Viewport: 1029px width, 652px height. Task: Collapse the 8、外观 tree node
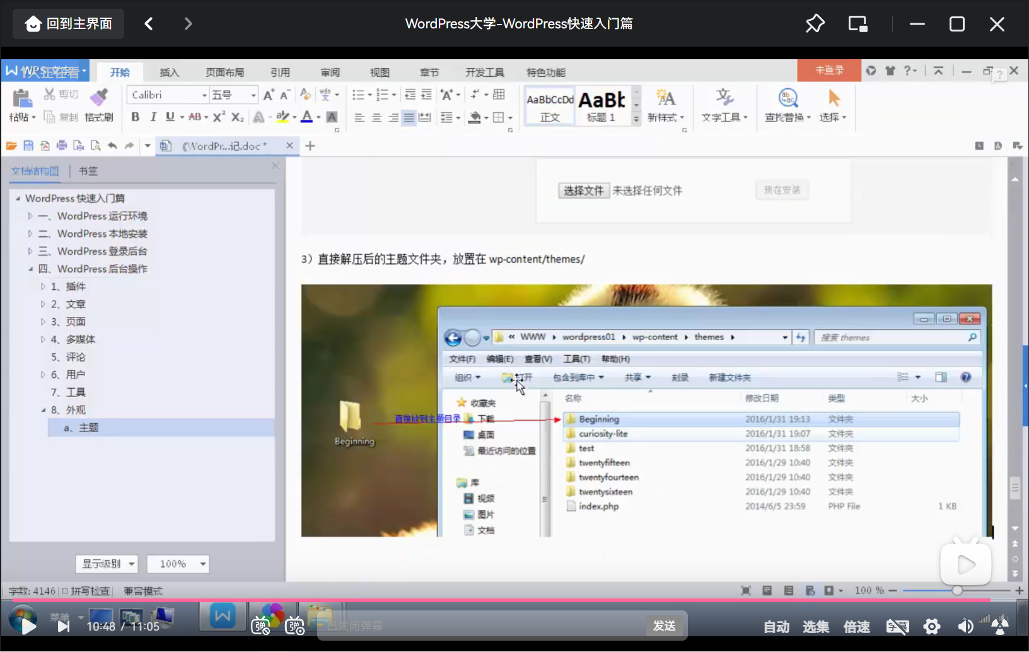point(43,410)
